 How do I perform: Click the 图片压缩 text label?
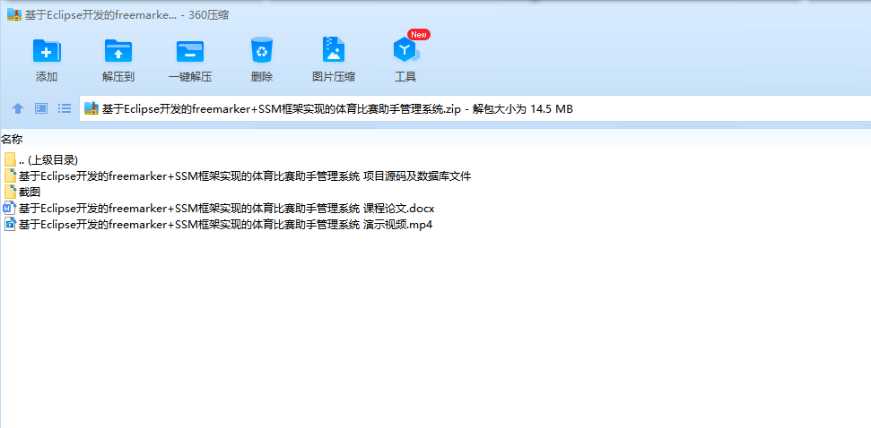point(334,77)
